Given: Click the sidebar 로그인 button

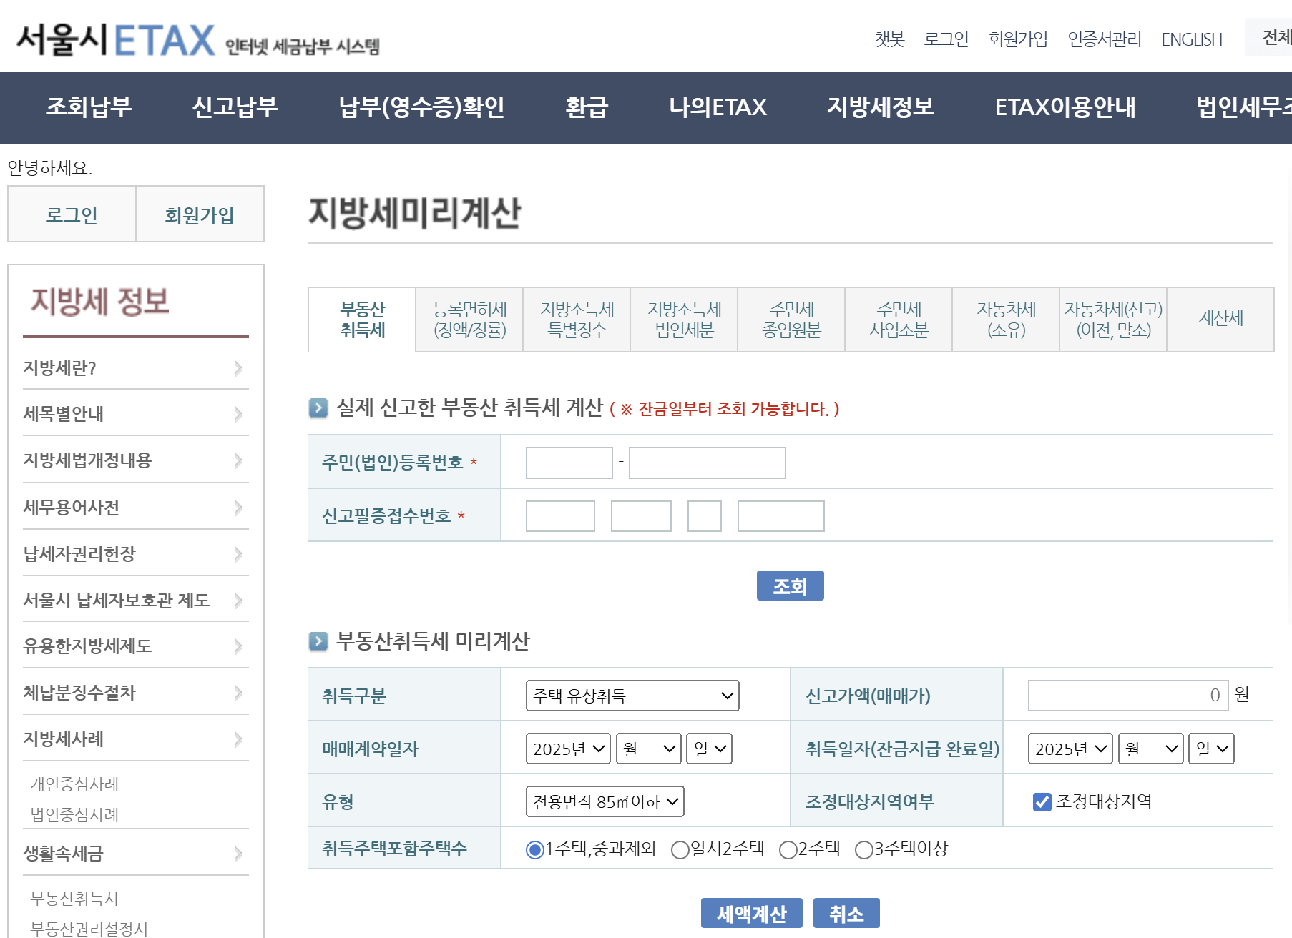Looking at the screenshot, I should click(x=72, y=214).
